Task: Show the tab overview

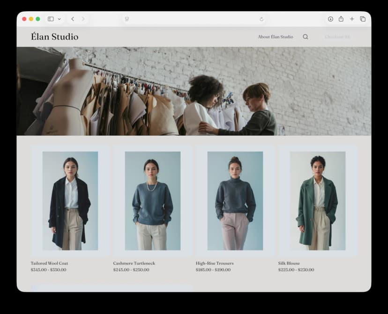Action: pyautogui.click(x=363, y=19)
